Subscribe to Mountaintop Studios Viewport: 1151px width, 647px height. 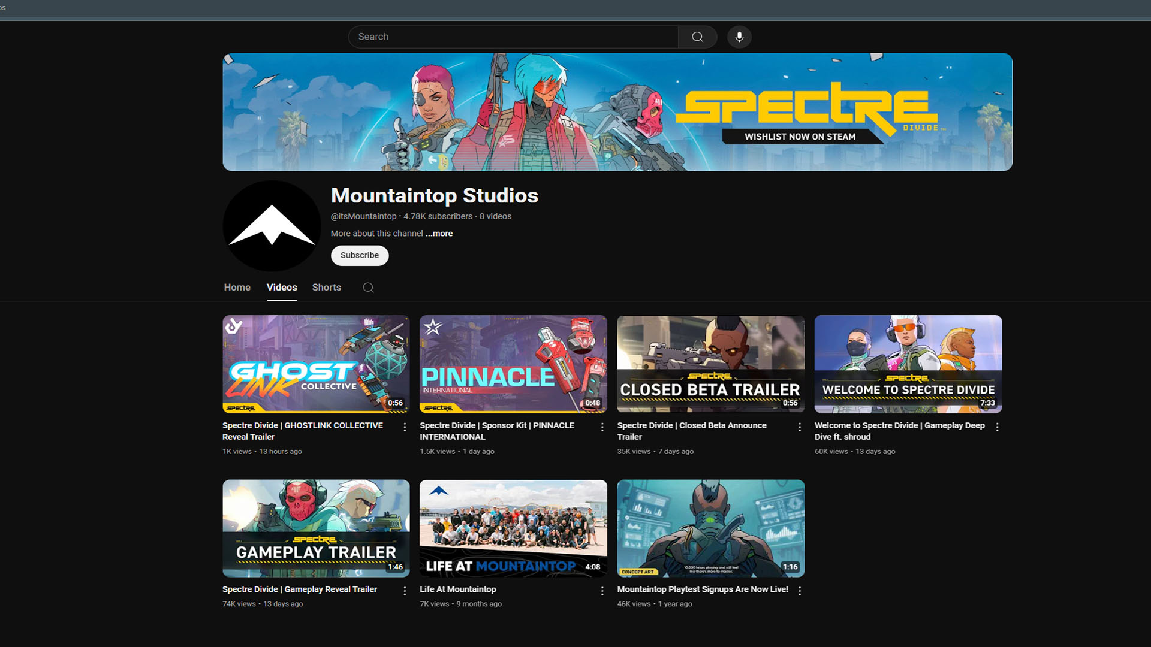[359, 255]
